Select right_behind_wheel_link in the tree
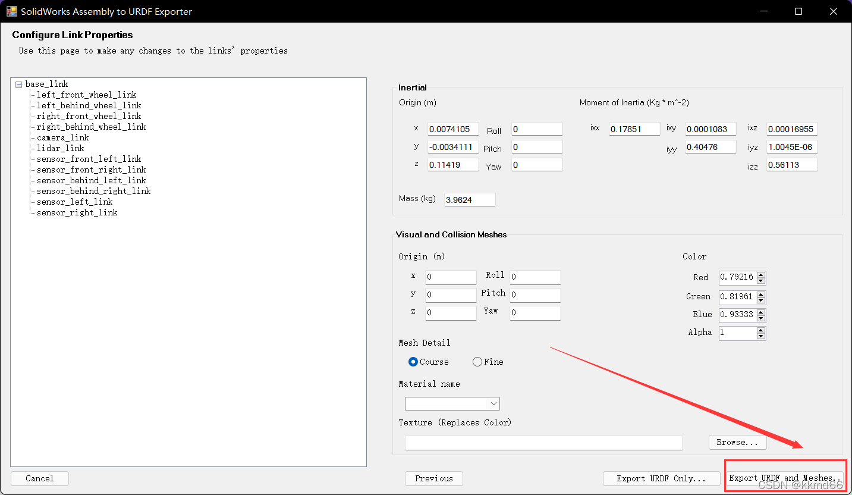 (x=92, y=127)
